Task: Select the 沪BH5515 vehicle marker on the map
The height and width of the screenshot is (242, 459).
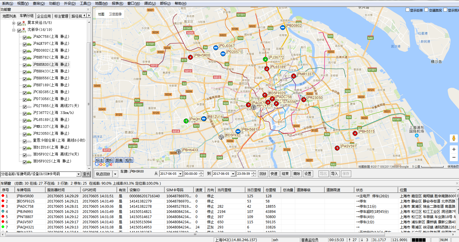Action: tap(355, 133)
